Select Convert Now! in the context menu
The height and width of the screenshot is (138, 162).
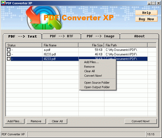[93, 76]
